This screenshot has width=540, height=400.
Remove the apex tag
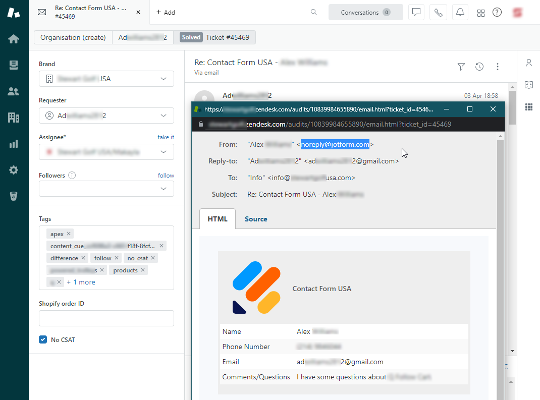point(69,234)
